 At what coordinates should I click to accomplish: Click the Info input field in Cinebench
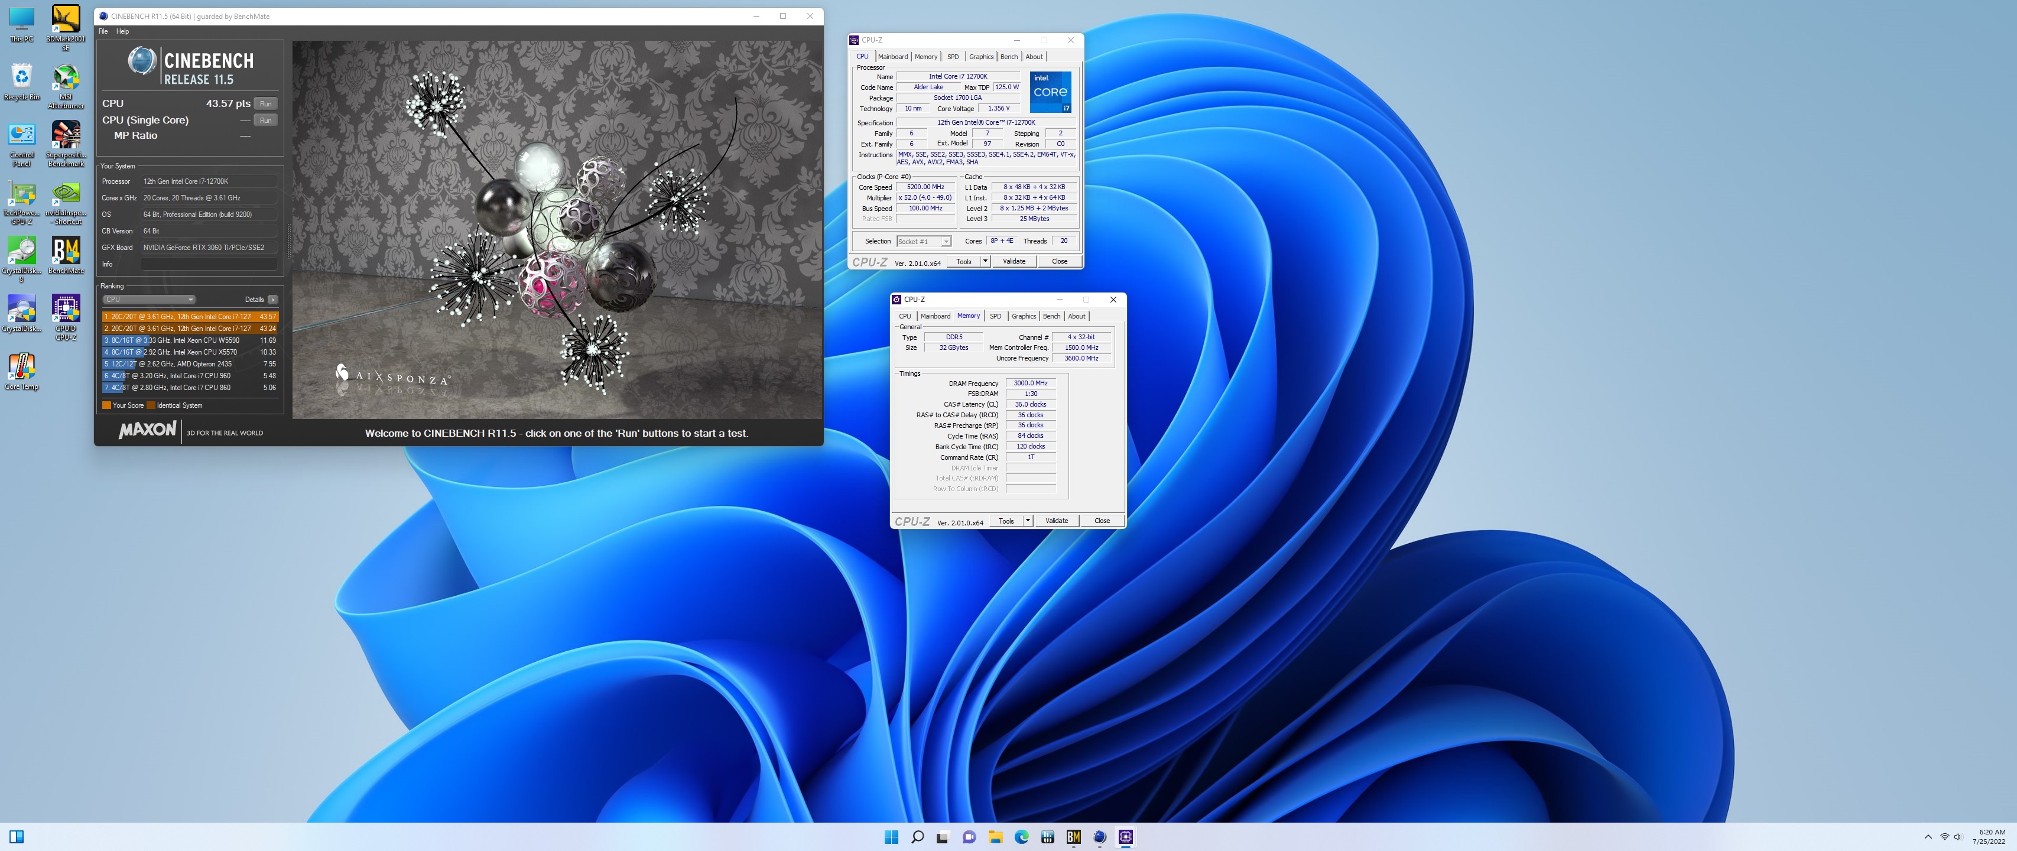tap(208, 264)
